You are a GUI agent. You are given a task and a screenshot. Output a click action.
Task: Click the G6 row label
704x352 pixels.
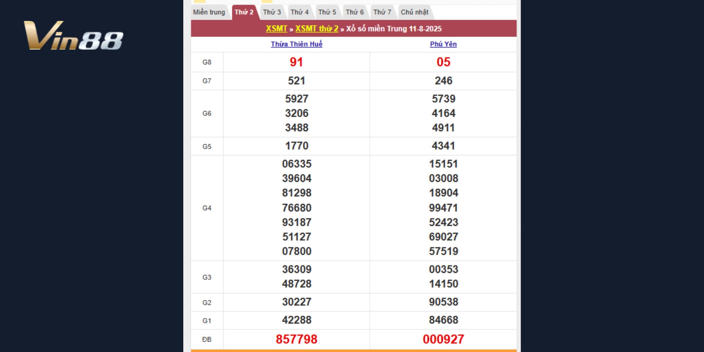pyautogui.click(x=207, y=113)
